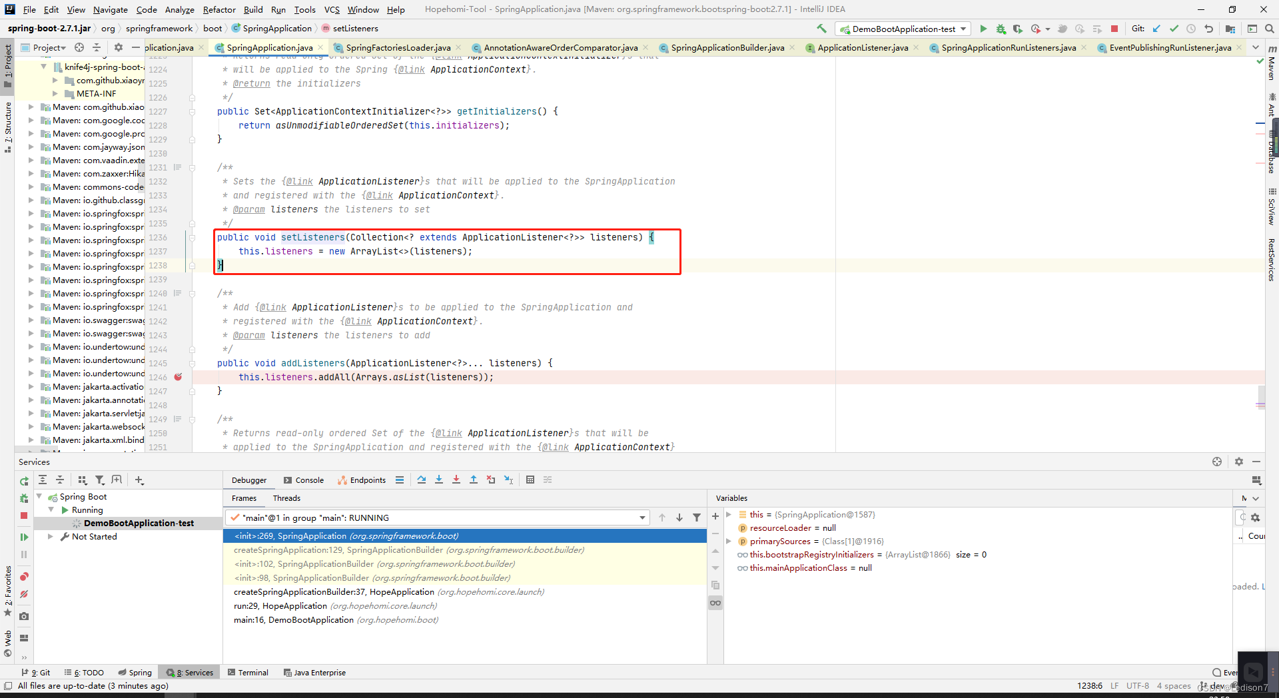Toggle group-by icon in Services toolbar

tap(83, 480)
